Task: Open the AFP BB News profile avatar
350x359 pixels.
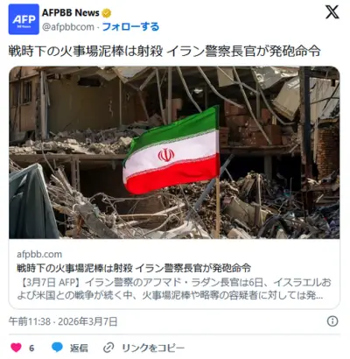Action: 24,19
